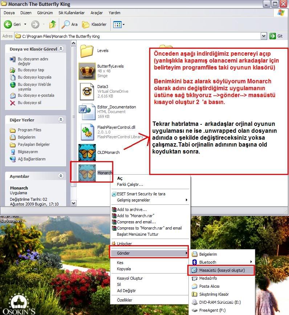Open the Gönder submenu
The image size is (289, 315).
click(x=150, y=253)
